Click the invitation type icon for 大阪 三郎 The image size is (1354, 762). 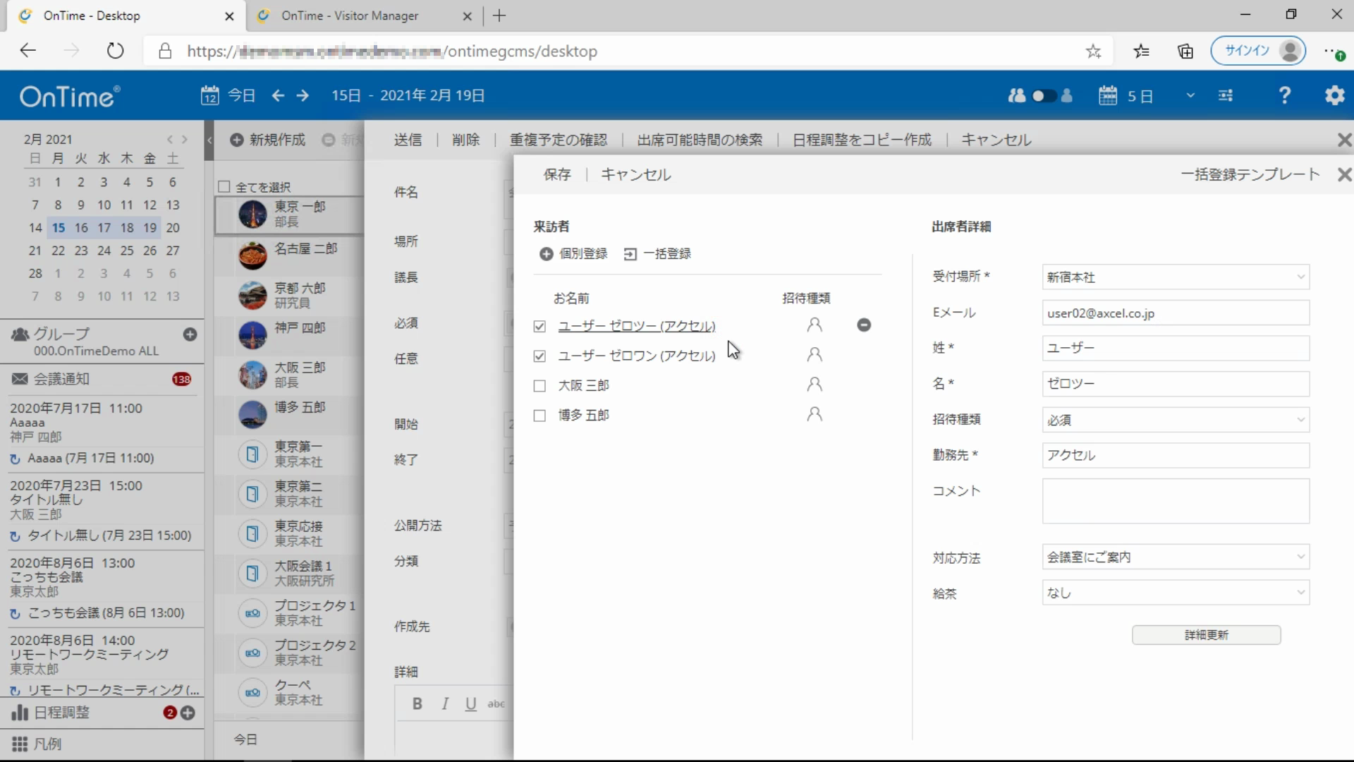(815, 385)
